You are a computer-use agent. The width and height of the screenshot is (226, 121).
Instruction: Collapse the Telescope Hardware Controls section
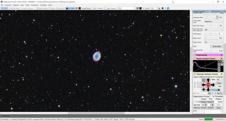(x=194, y=74)
